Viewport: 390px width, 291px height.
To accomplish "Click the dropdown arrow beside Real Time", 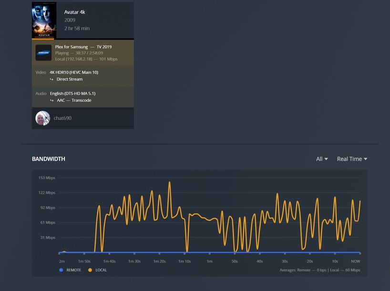I will tap(365, 159).
